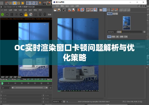Switch to the 柱状图 histogram tab

click(115, 14)
